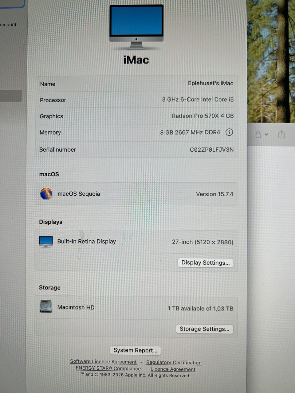Click the share icon in background window
This screenshot has height=393, width=295.
(281, 134)
